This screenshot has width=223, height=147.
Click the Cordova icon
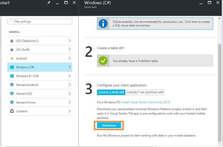pyautogui.click(x=12, y=111)
